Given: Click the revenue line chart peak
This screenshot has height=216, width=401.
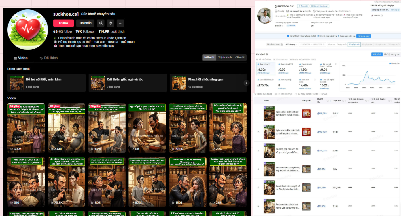Looking at the screenshot, I should pos(366,72).
